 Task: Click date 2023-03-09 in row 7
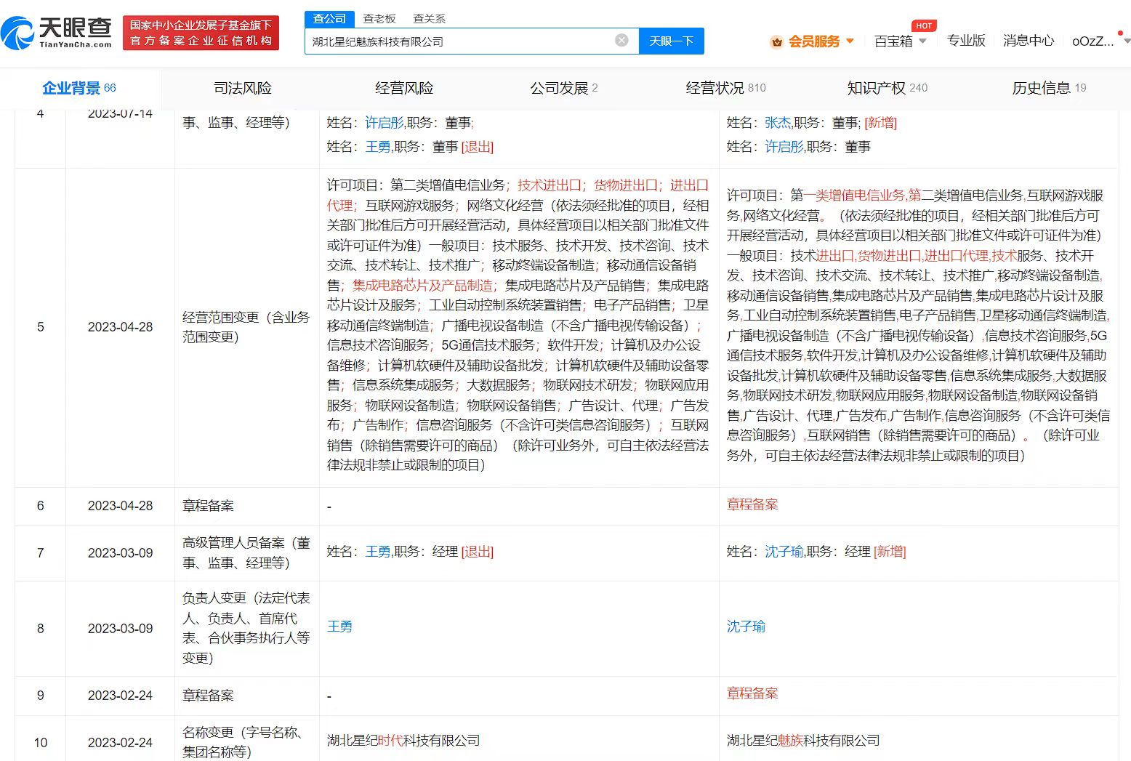click(121, 553)
